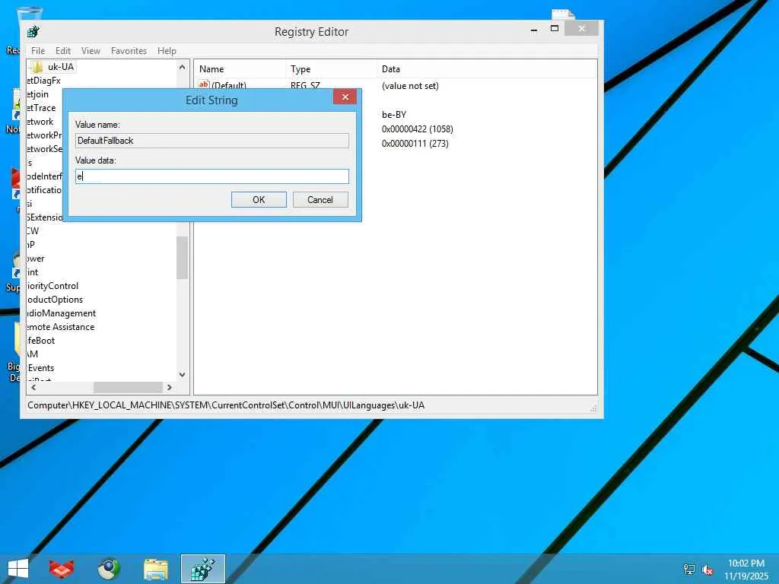Open the View menu
779x584 pixels.
(x=91, y=51)
